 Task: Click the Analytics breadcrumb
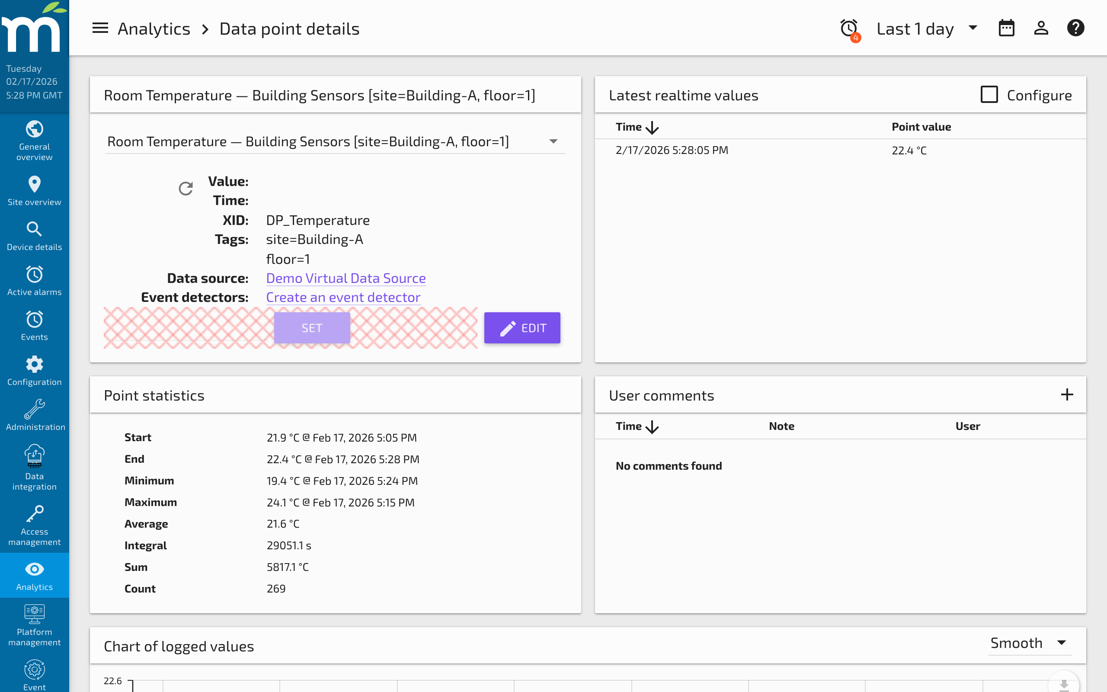(154, 28)
